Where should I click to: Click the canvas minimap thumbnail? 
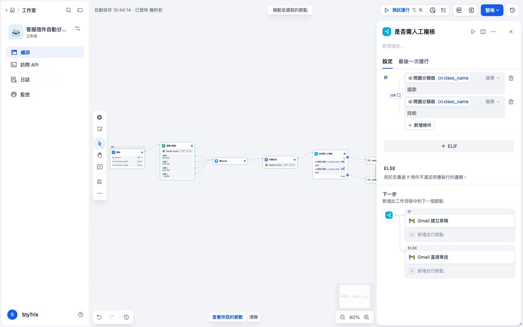[355, 296]
